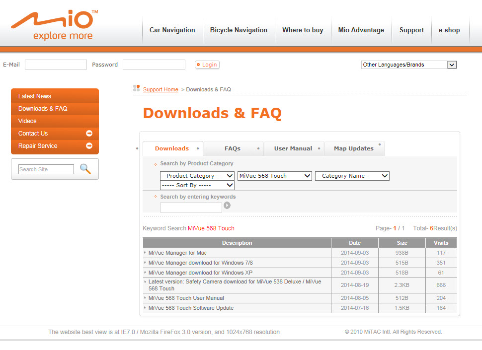Click the Size column header

coord(402,243)
